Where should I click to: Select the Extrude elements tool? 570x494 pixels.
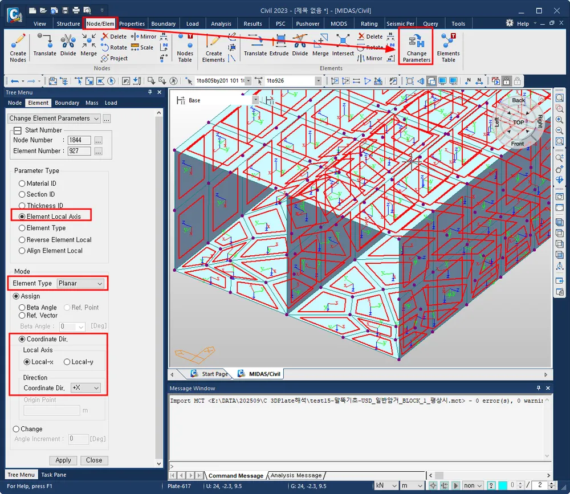pyautogui.click(x=279, y=45)
